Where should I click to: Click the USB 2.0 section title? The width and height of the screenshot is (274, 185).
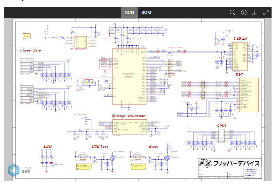click(x=240, y=38)
